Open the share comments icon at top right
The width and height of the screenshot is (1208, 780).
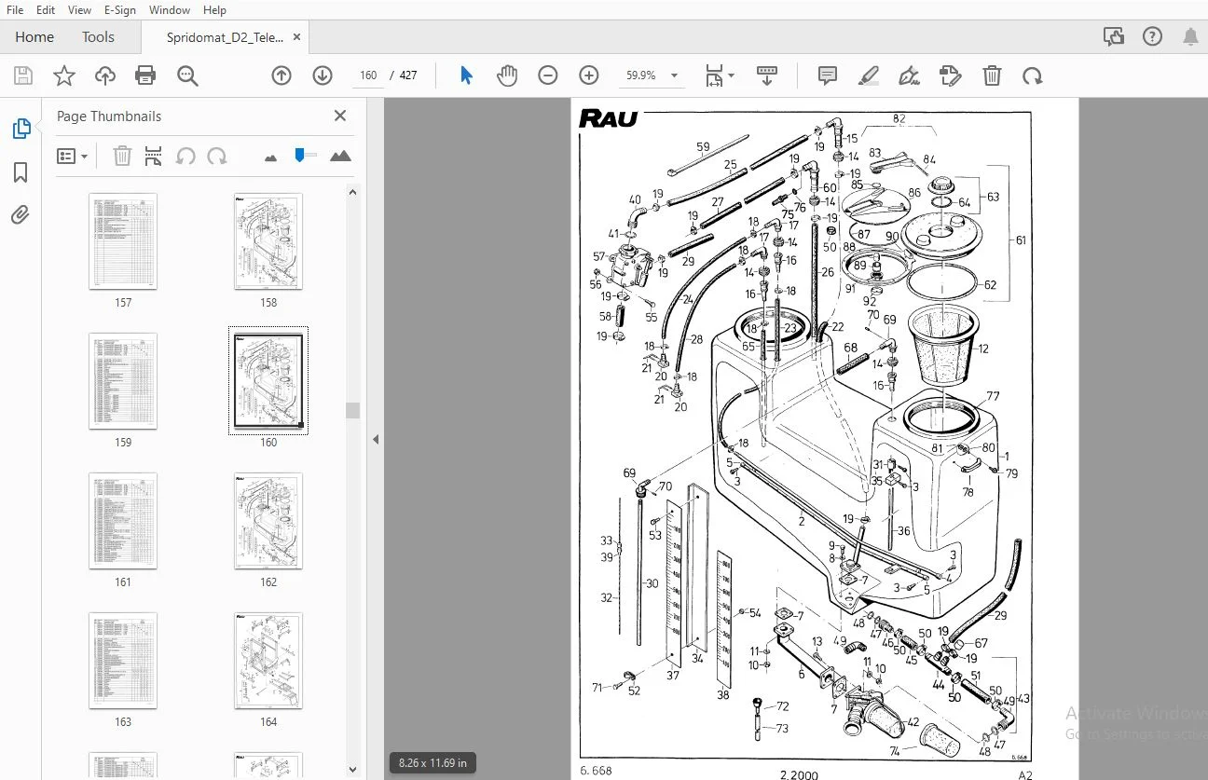click(x=1113, y=37)
